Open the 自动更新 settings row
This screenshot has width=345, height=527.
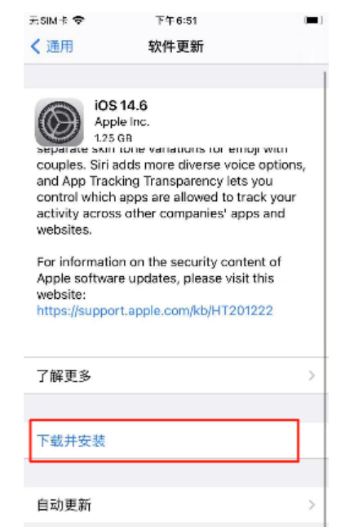175,505
